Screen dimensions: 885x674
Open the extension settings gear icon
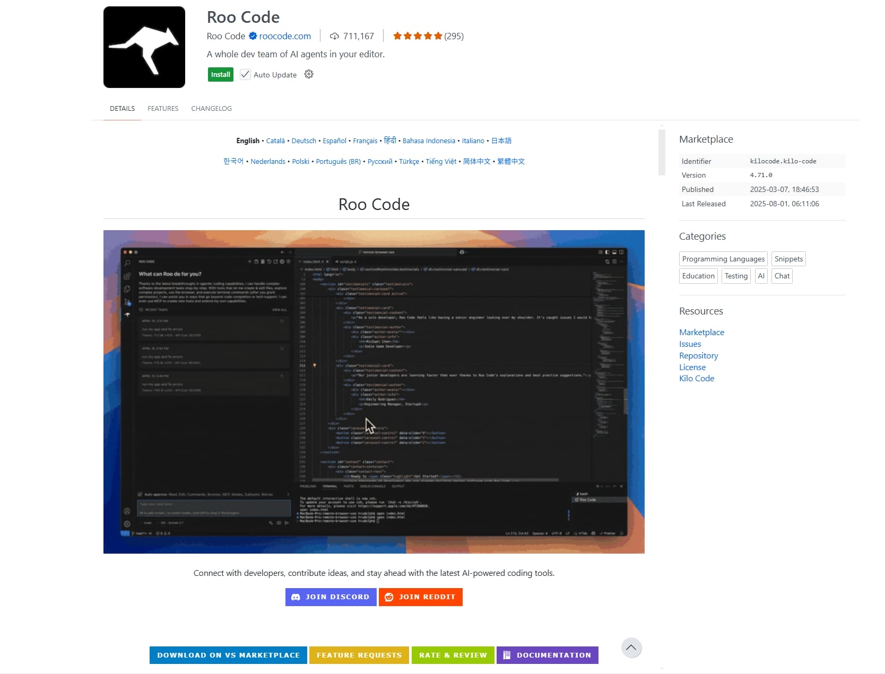[x=309, y=74]
